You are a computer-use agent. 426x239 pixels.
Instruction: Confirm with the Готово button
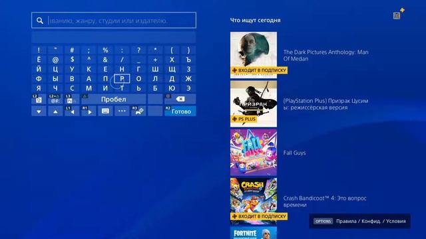(x=180, y=111)
